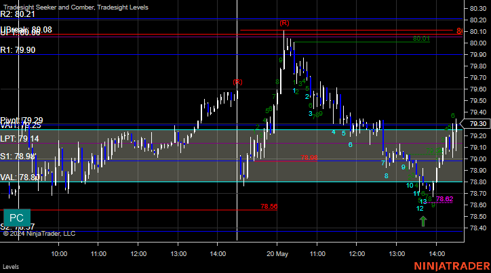Viewport: 491px width, 273px height.
Task: Click the 14:00 label at right end
Action: point(437,254)
